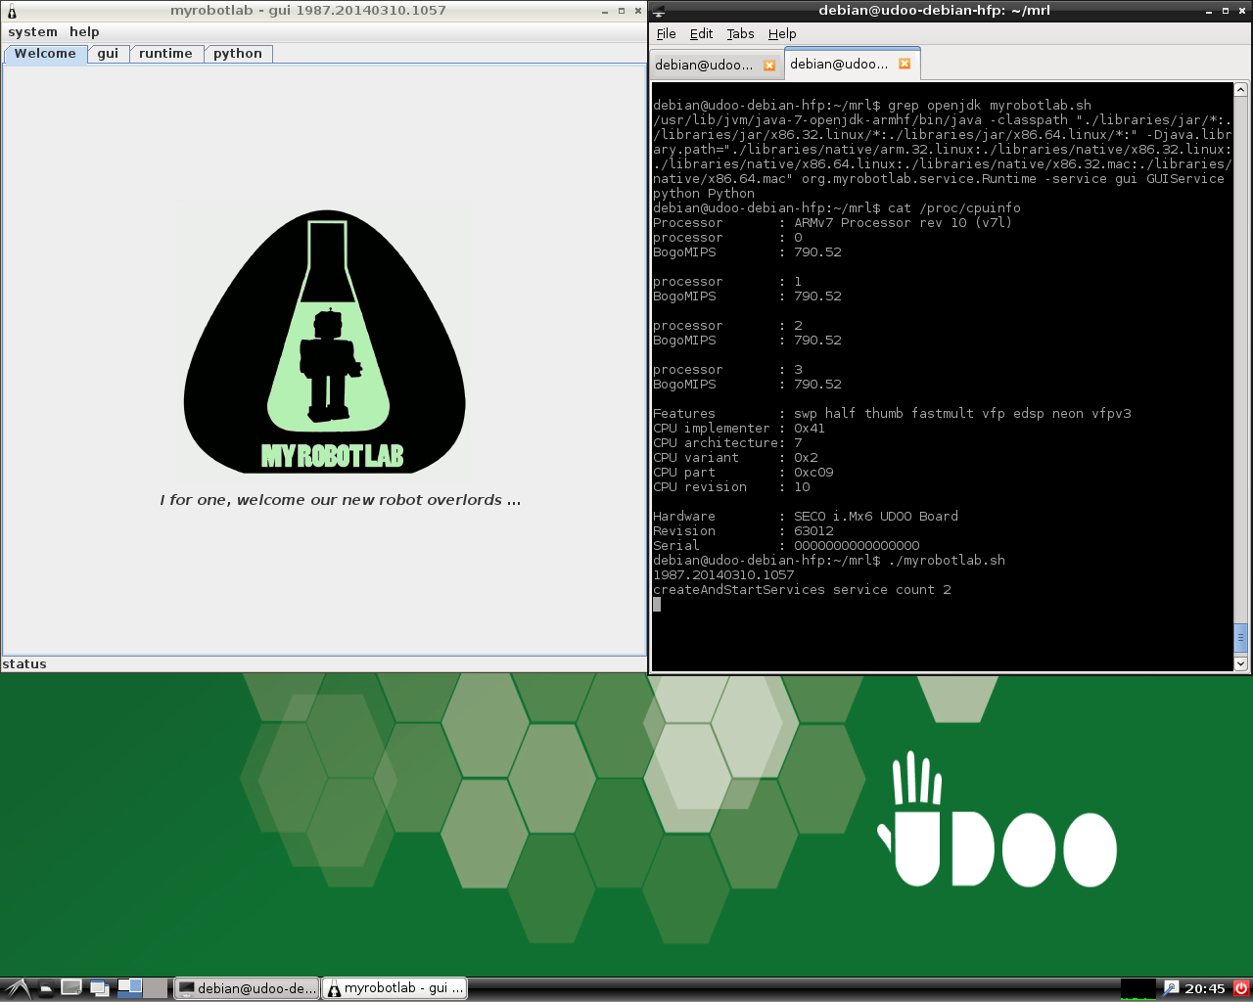Click the welcome robot overlords caption
This screenshot has width=1253, height=1002.
coord(341,500)
